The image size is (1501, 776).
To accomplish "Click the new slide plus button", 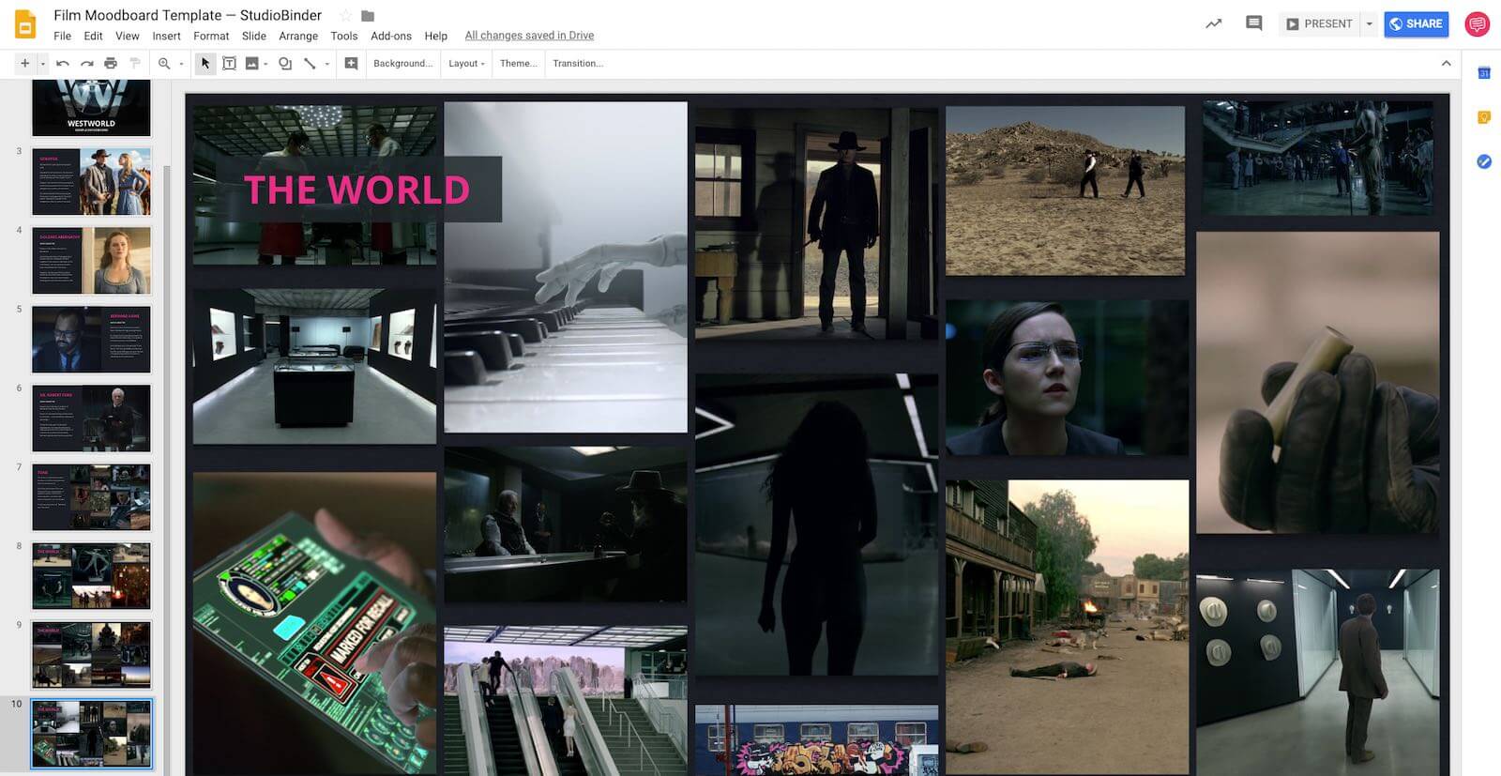I will (24, 63).
